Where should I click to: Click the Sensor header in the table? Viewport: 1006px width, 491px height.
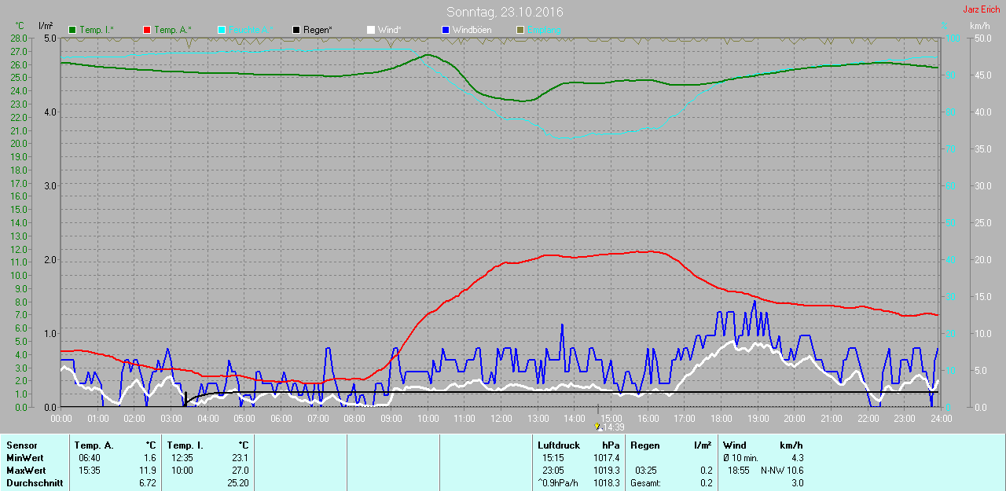21,445
